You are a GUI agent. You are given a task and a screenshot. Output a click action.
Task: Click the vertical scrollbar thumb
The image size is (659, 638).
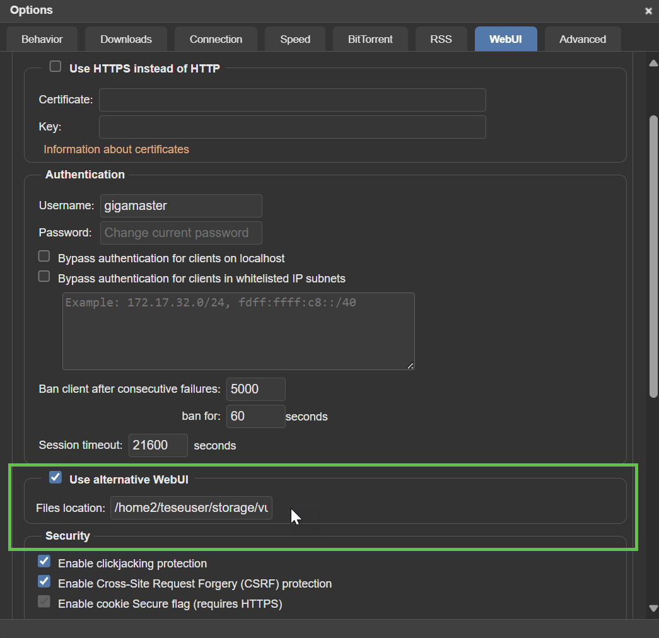[653, 257]
